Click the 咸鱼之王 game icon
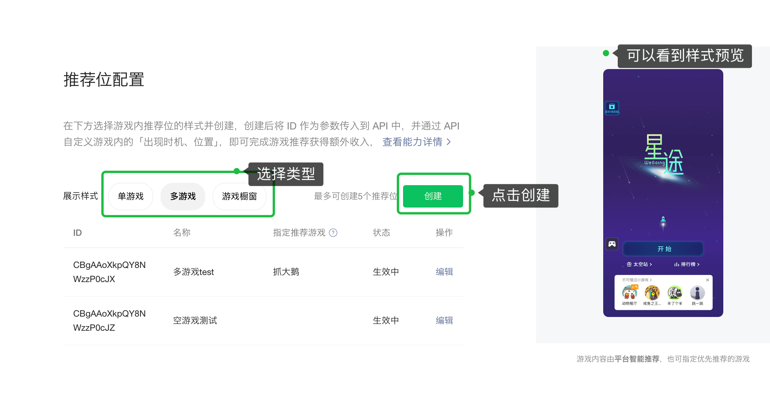The height and width of the screenshot is (397, 770). tap(652, 293)
